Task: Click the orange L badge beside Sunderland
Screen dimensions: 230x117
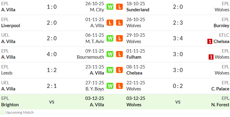Action: (119, 7)
